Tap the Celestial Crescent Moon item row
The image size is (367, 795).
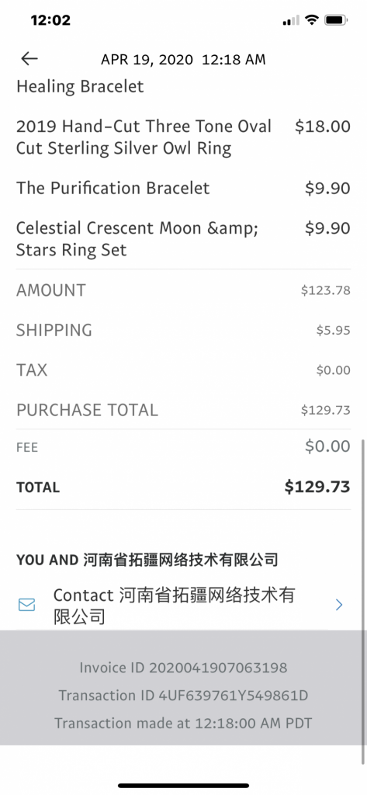click(183, 239)
